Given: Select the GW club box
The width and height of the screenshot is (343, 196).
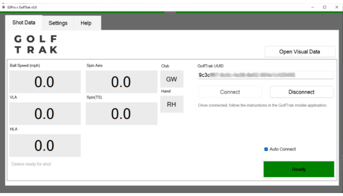Looking at the screenshot, I should [171, 79].
